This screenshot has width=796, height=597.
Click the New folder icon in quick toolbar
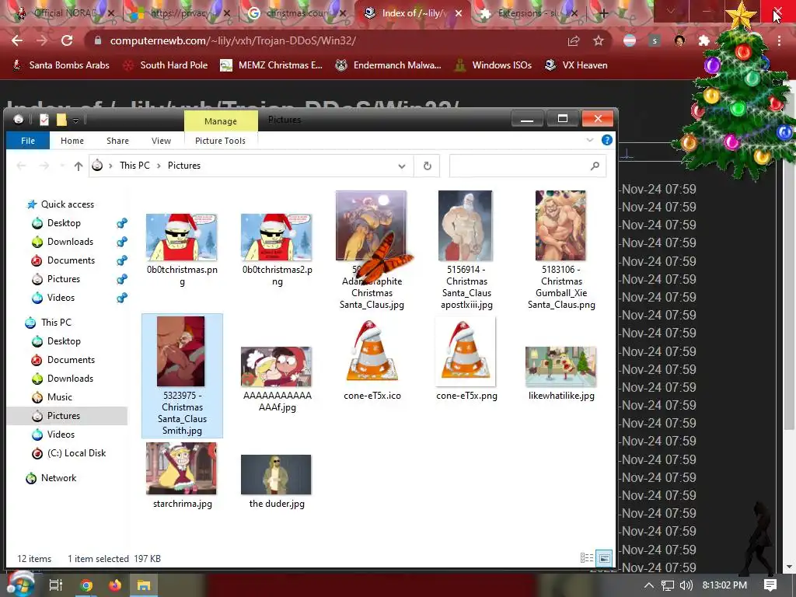point(61,120)
